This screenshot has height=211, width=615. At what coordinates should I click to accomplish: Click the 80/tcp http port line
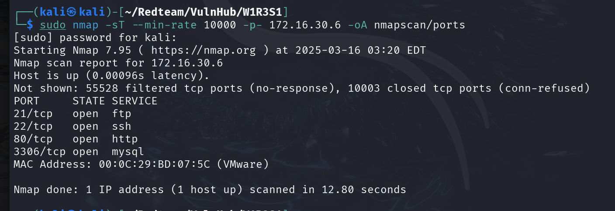(x=76, y=139)
